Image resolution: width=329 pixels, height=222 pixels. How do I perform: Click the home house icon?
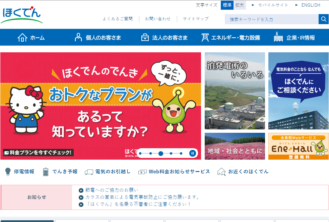(x=22, y=38)
